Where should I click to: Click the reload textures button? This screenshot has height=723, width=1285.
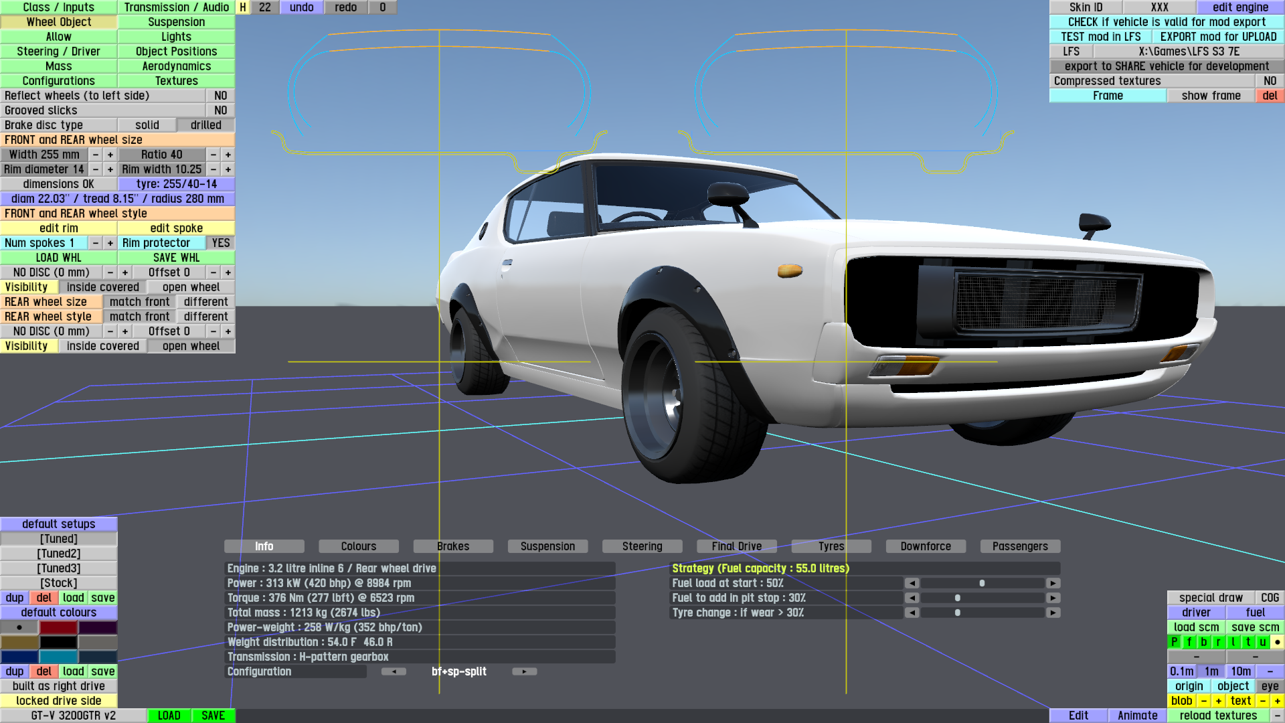coord(1217,716)
